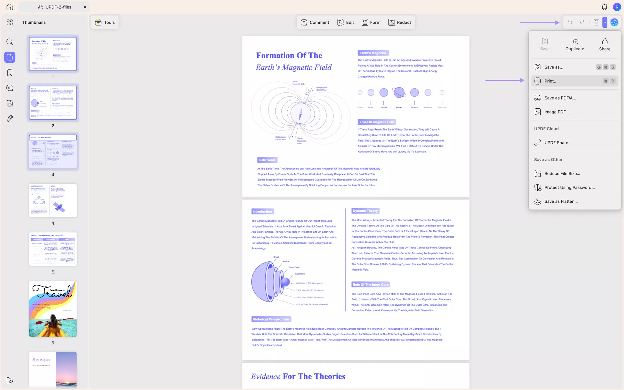Switch to Edit mode
624x390 pixels.
point(346,22)
